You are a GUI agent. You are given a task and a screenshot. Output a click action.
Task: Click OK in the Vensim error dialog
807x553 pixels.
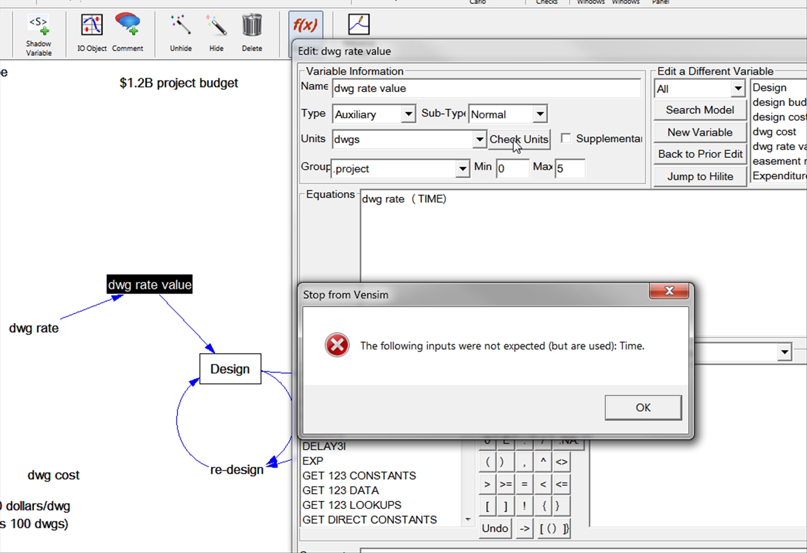click(643, 407)
